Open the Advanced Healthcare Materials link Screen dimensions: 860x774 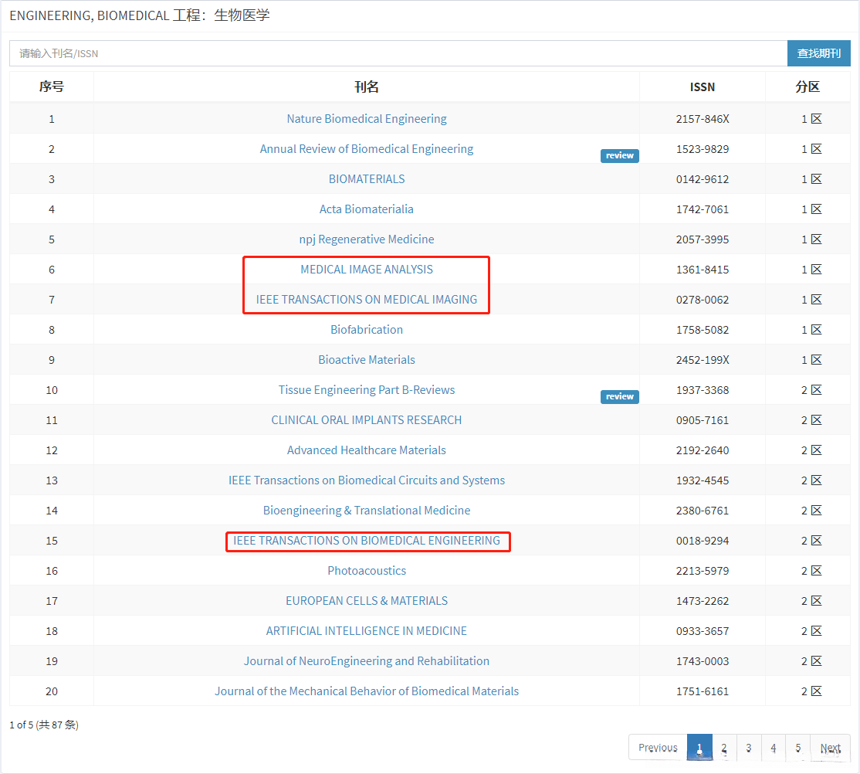[367, 450]
